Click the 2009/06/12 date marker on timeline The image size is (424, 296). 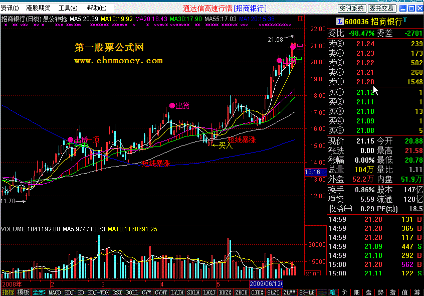(x=266, y=284)
